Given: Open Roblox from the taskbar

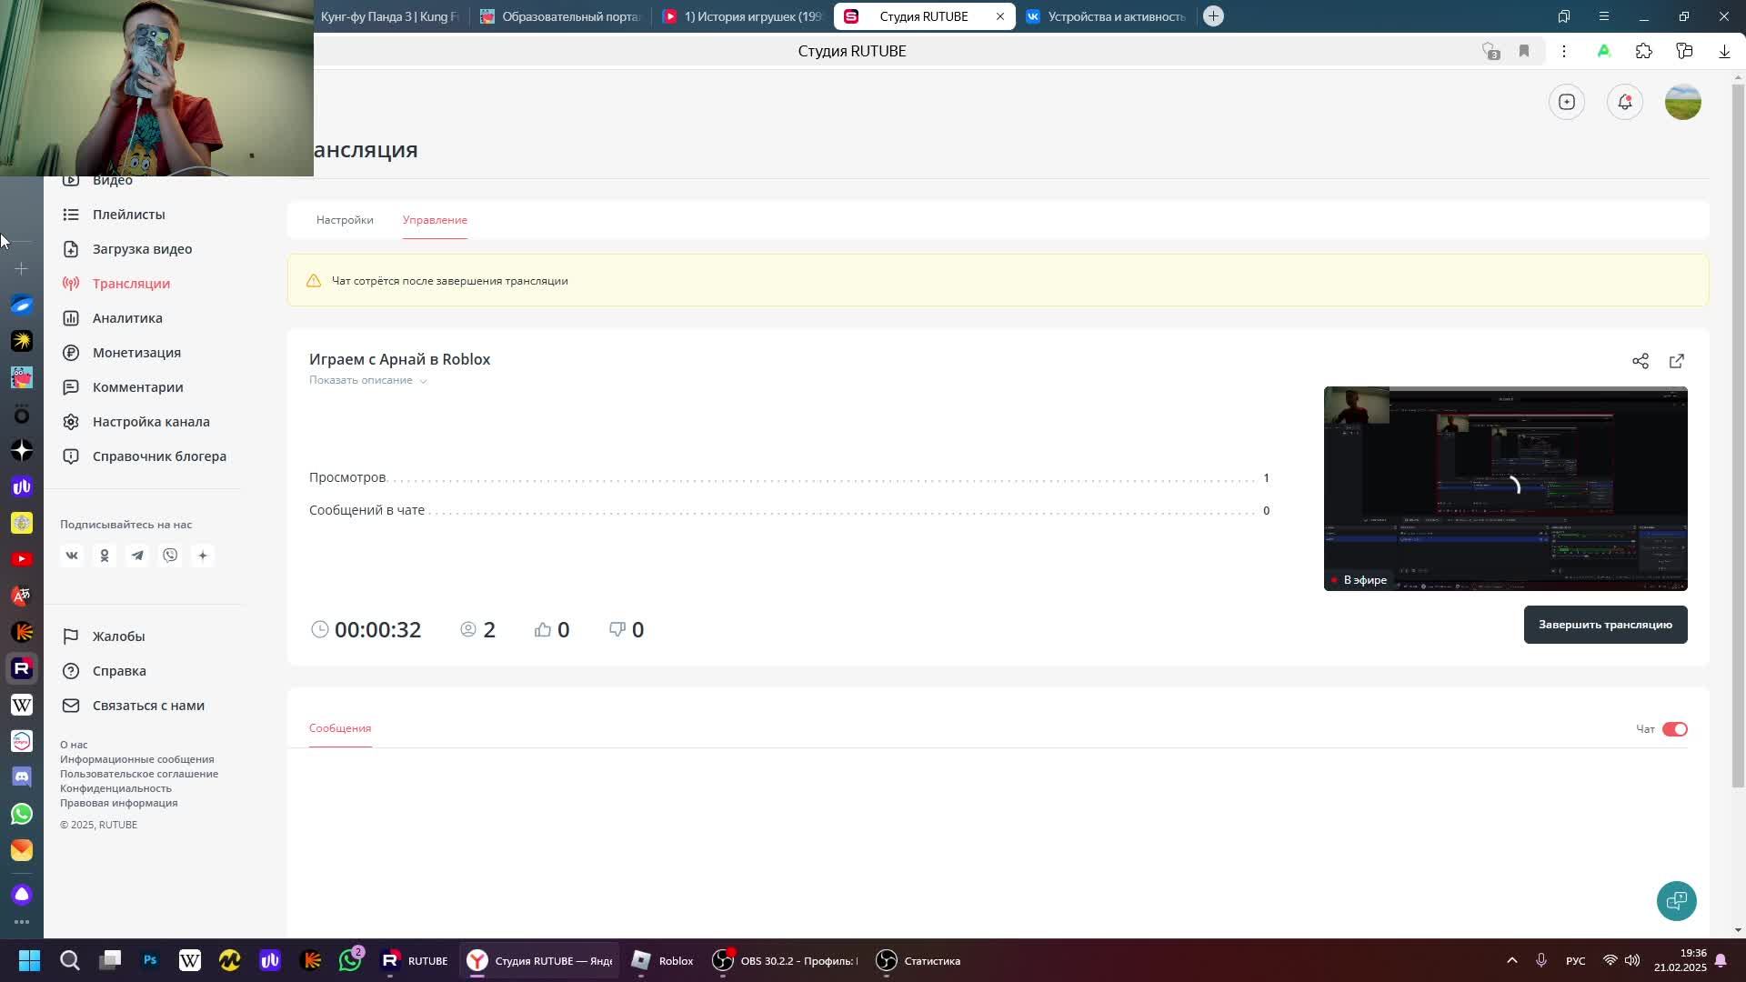Looking at the screenshot, I should click(x=663, y=961).
